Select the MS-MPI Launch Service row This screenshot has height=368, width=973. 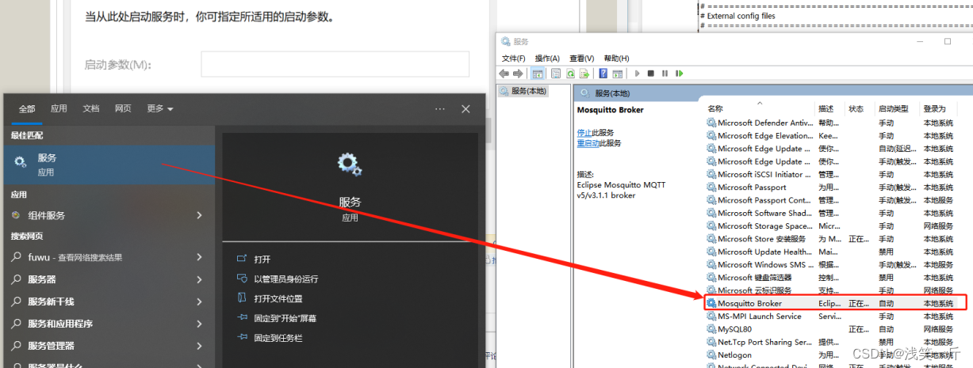tap(835, 316)
